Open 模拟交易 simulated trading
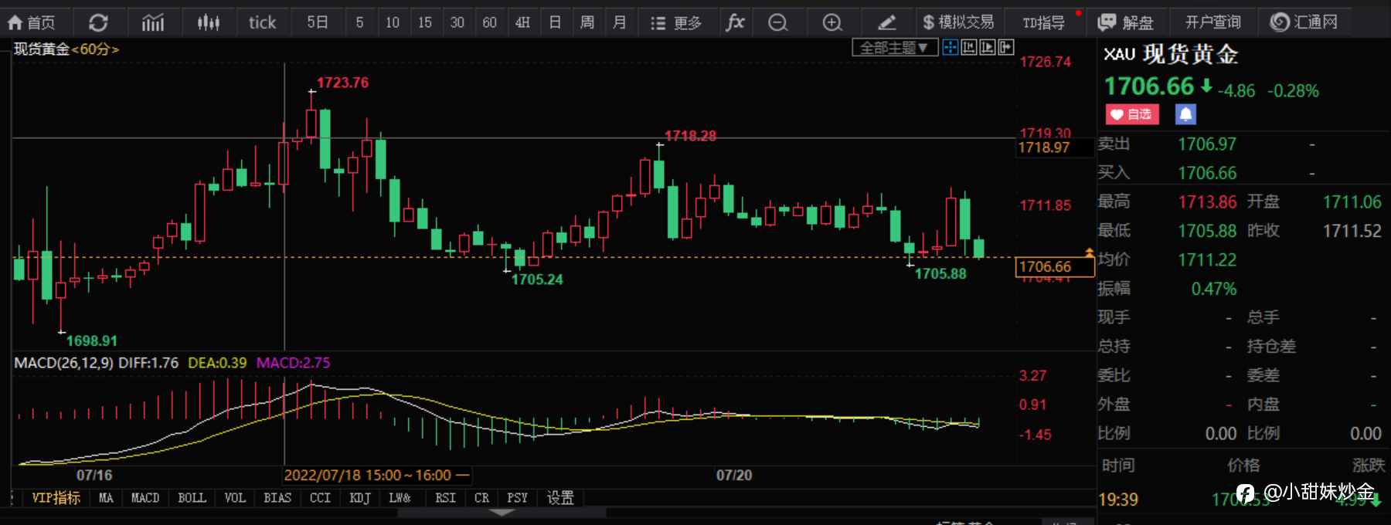 click(x=958, y=22)
